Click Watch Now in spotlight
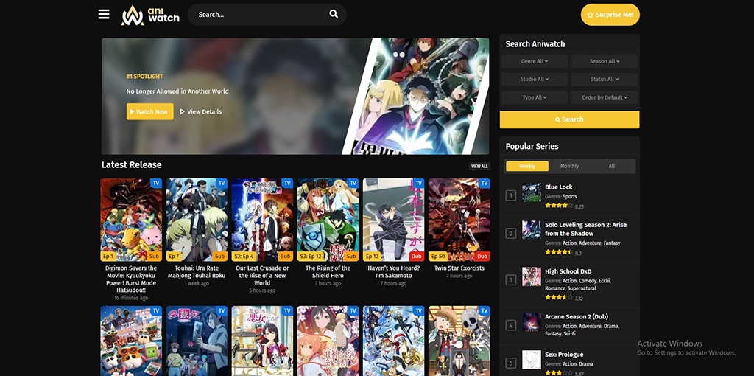The image size is (754, 376). [x=150, y=111]
